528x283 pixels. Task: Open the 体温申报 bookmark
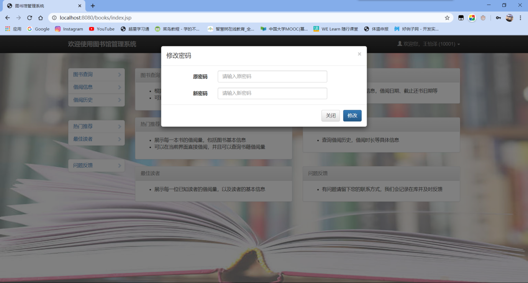pos(376,29)
